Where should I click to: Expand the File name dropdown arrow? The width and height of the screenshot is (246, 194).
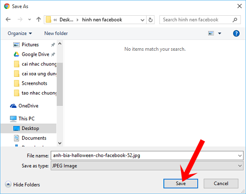[x=240, y=156]
